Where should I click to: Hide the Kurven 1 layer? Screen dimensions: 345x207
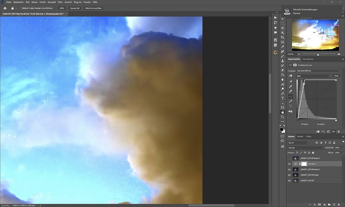(289, 164)
